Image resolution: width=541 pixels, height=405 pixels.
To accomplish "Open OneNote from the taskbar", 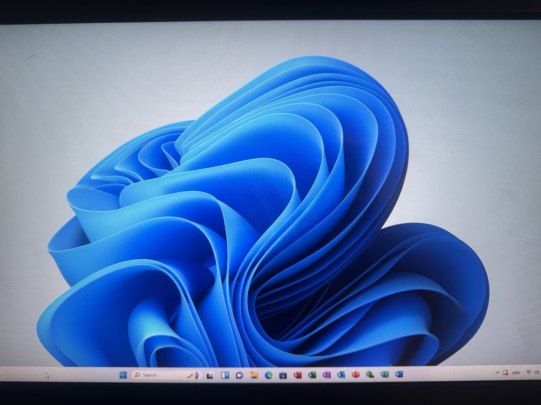I will coord(326,375).
